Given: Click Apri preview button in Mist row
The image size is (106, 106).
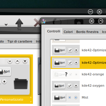Looking at the screenshot, I should pos(60,98).
